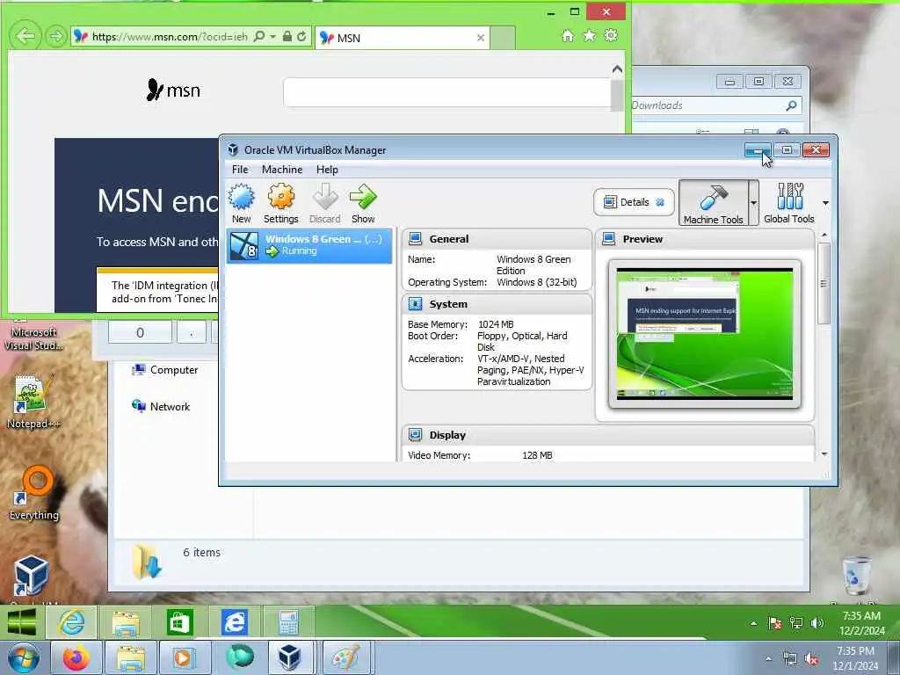Select Machine Tools hammer button
The height and width of the screenshot is (675, 900).
pos(714,203)
